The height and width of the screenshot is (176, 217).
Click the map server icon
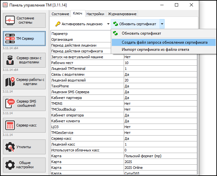pyautogui.click(x=10, y=82)
